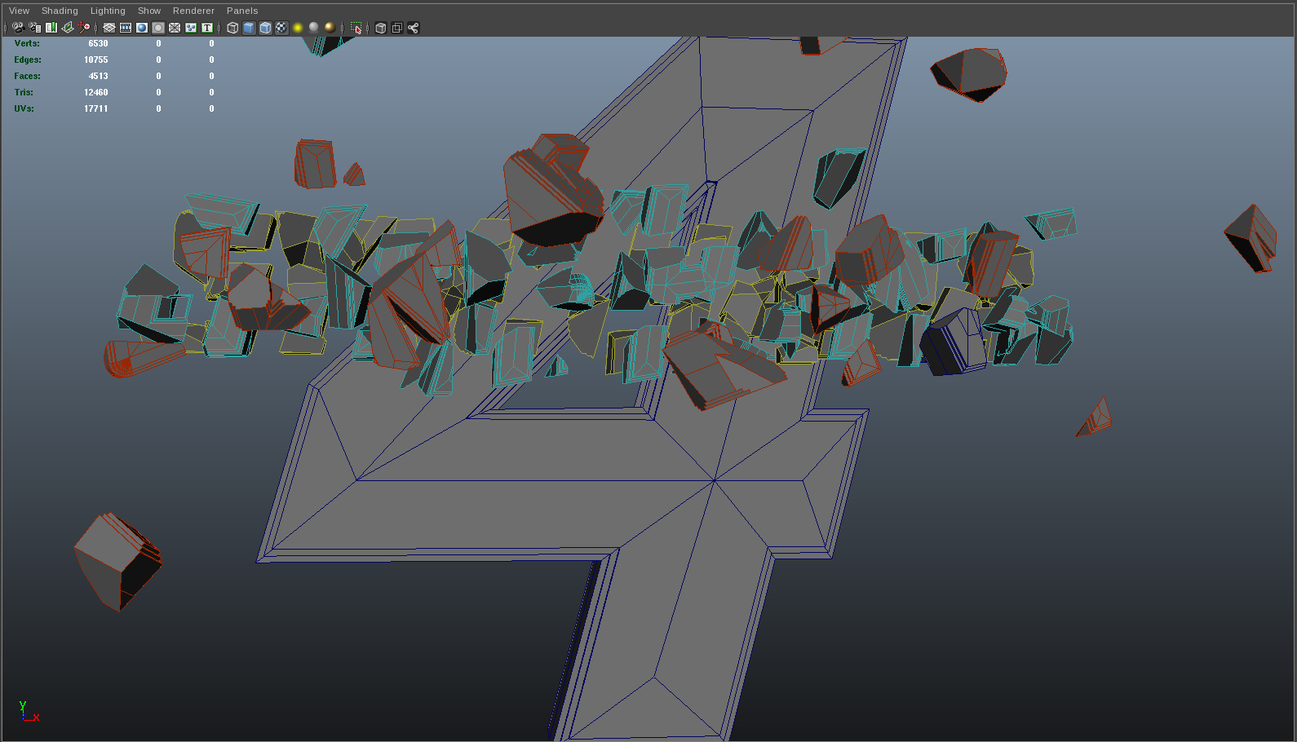Toggle Wireframe on Shaded mode
The width and height of the screenshot is (1297, 742).
coord(265,28)
